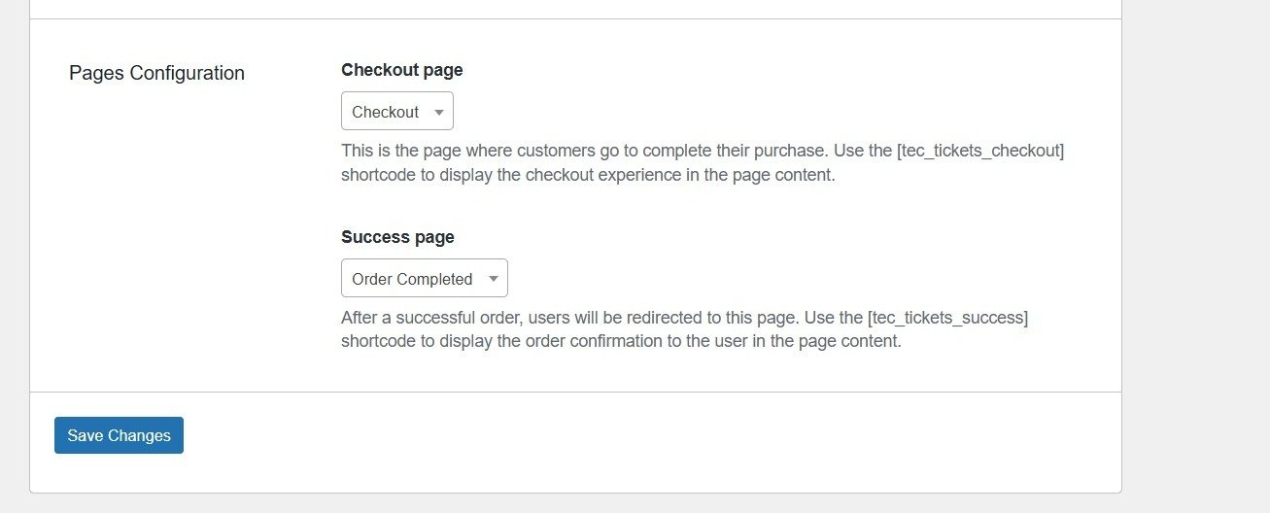Click the [tec_tickets_checkout] shortcode text
Image resolution: width=1270 pixels, height=513 pixels.
[x=980, y=152]
